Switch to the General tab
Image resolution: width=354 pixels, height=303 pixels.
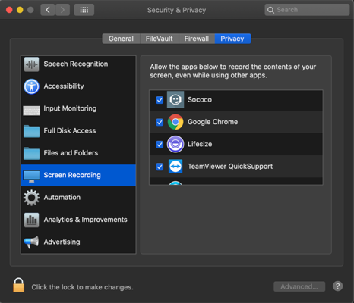click(x=121, y=39)
